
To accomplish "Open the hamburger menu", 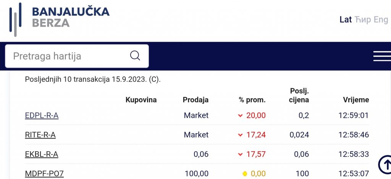I will (382, 56).
